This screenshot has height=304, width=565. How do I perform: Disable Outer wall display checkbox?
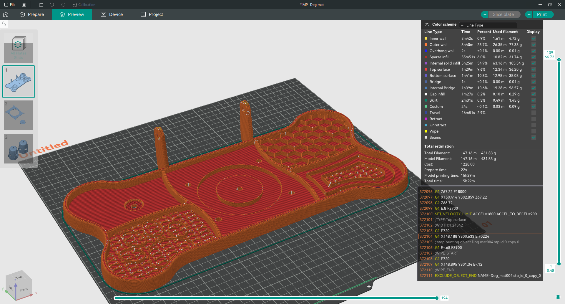[534, 45]
